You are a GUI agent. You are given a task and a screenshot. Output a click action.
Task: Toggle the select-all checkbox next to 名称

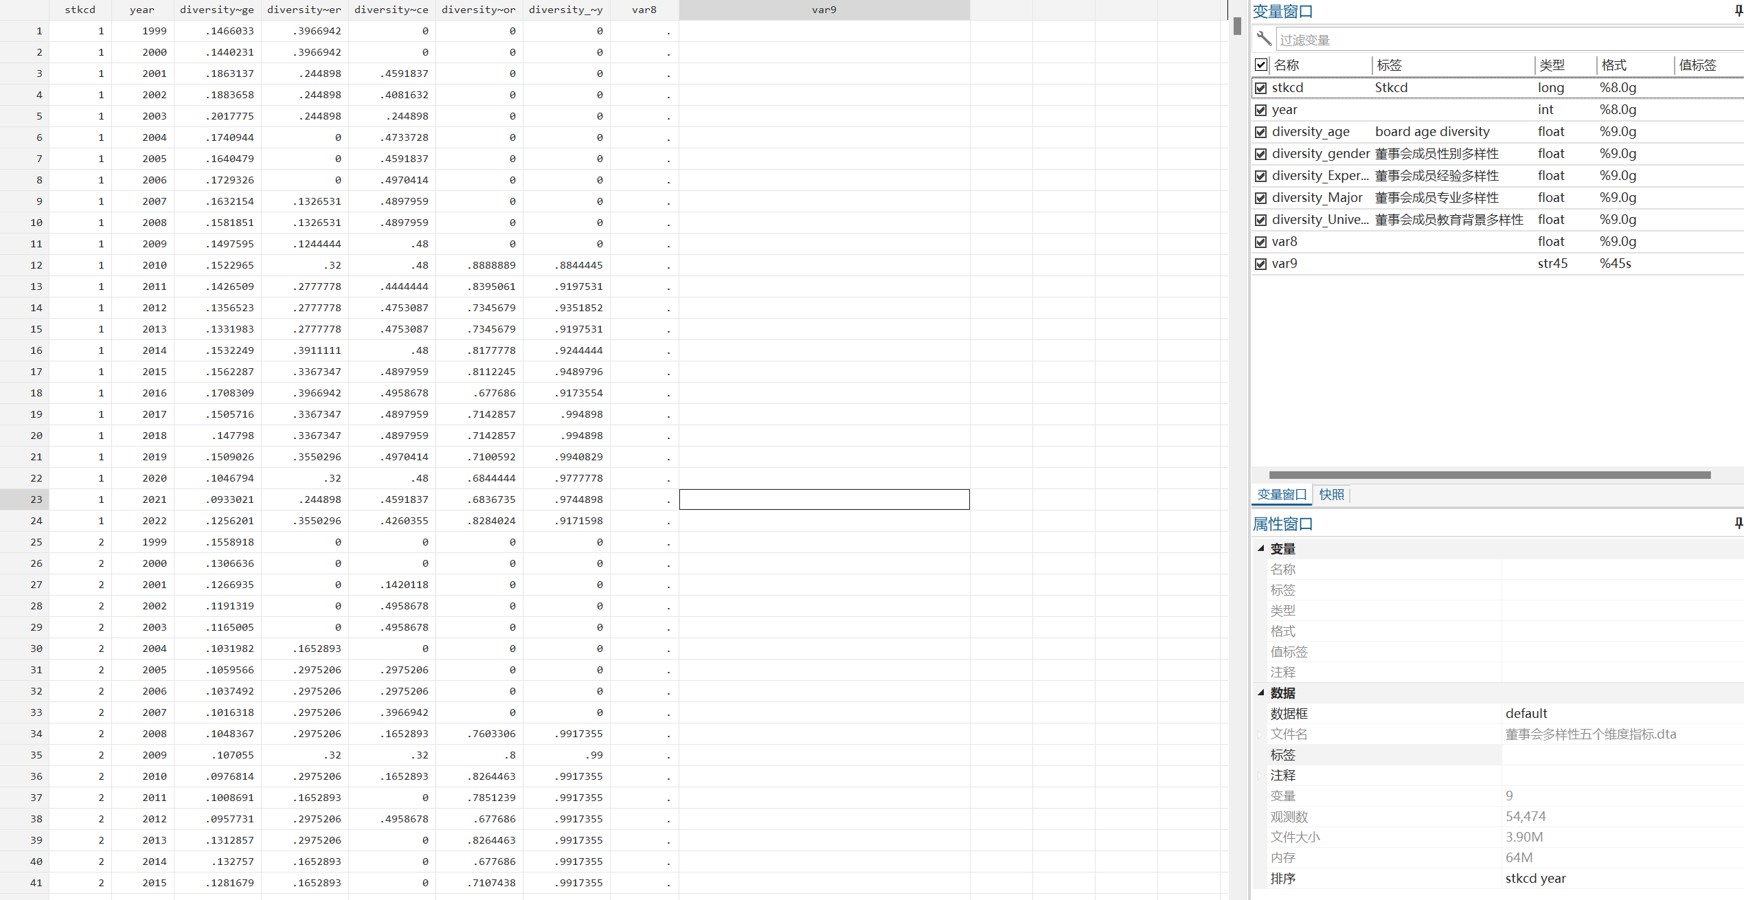(1261, 65)
